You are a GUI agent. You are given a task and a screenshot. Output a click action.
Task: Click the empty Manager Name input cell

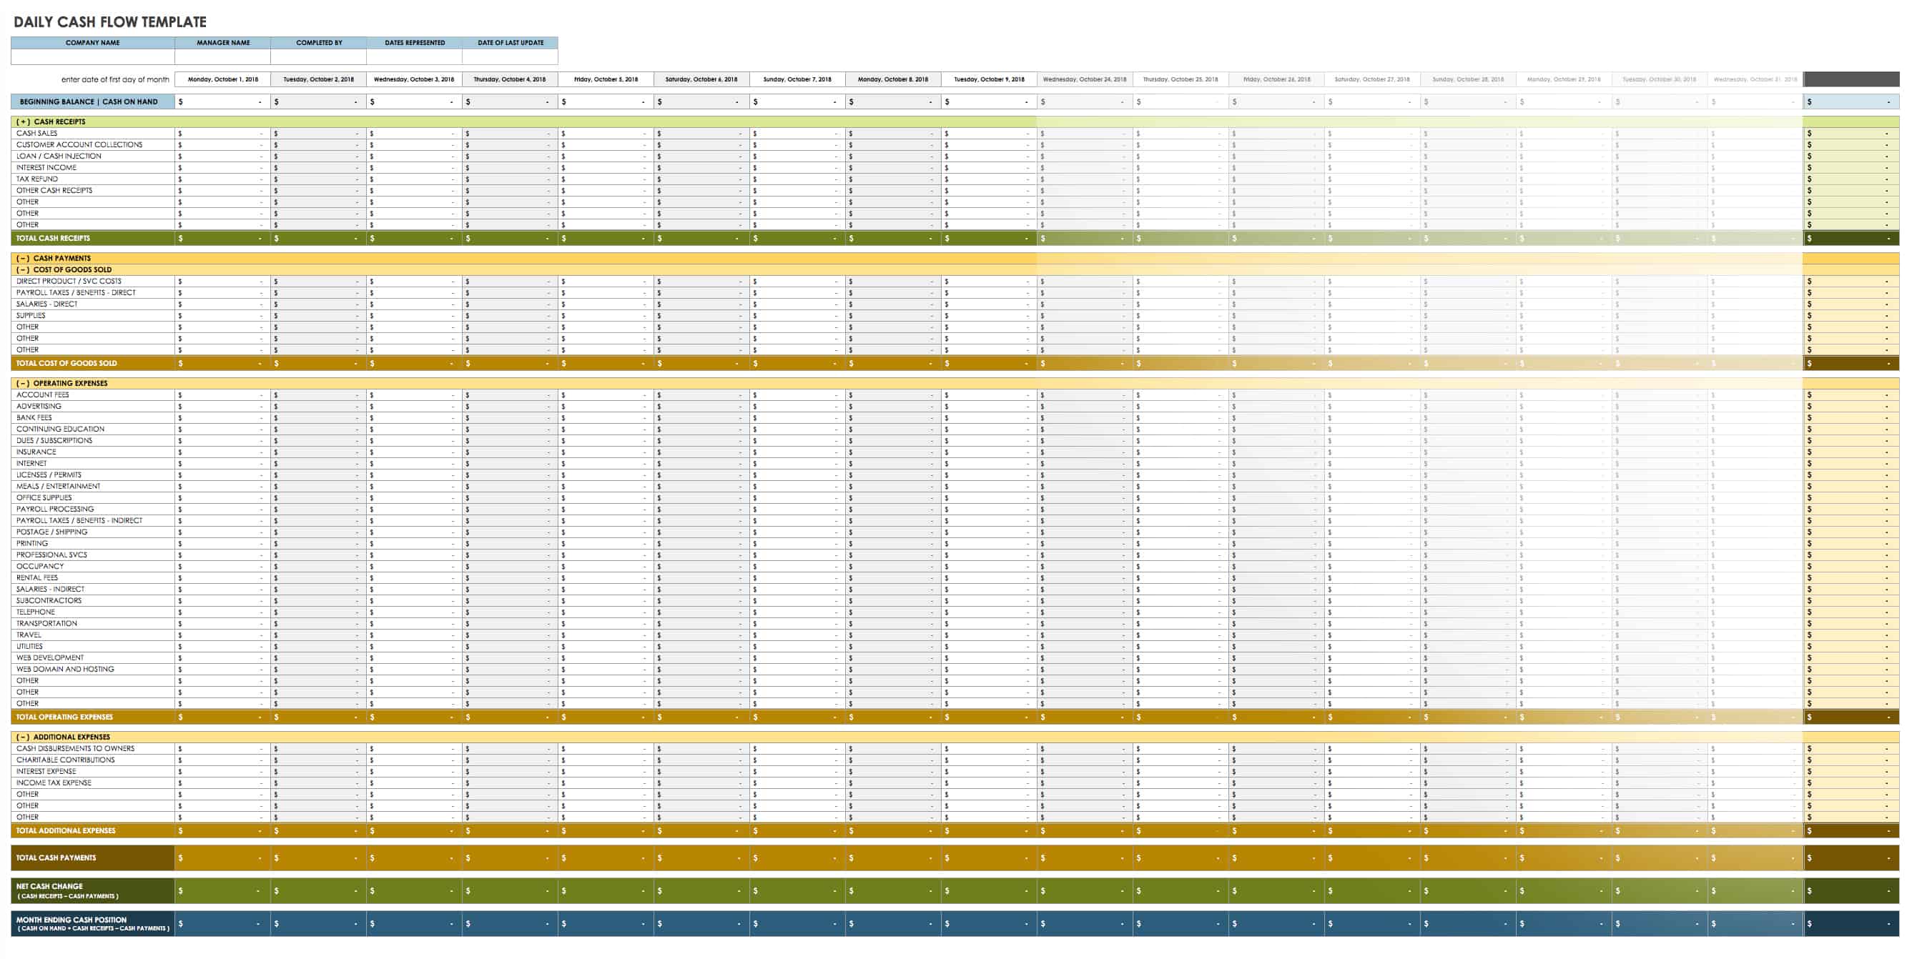pyautogui.click(x=222, y=56)
